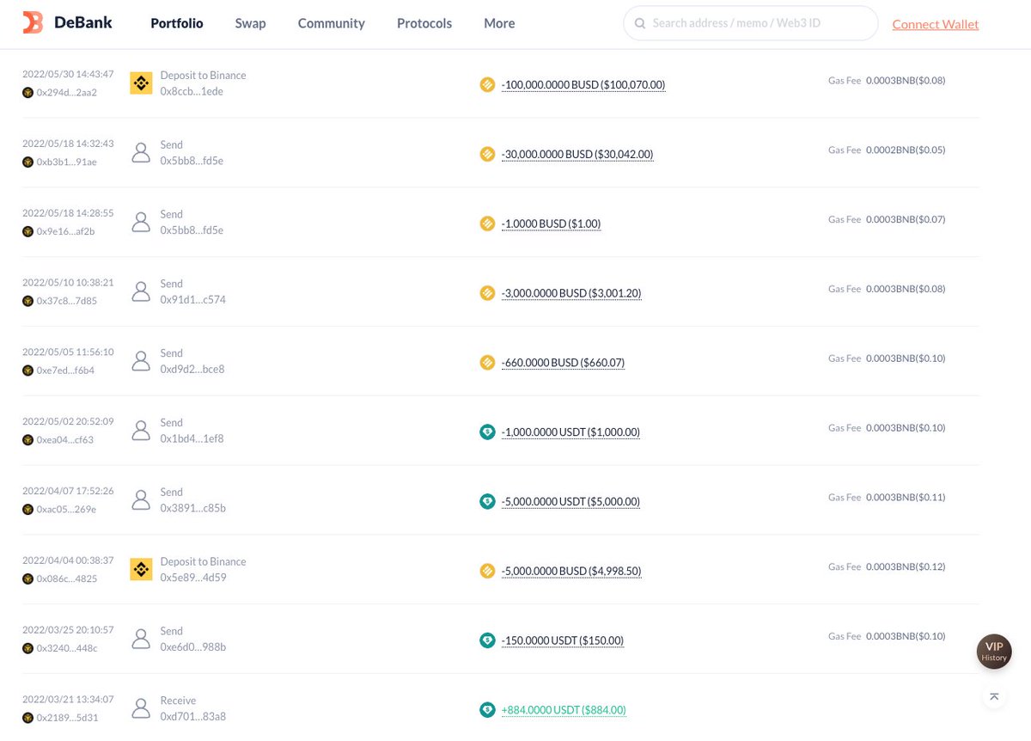Switch to the Swap page
This screenshot has height=741, width=1031.
(x=250, y=23)
